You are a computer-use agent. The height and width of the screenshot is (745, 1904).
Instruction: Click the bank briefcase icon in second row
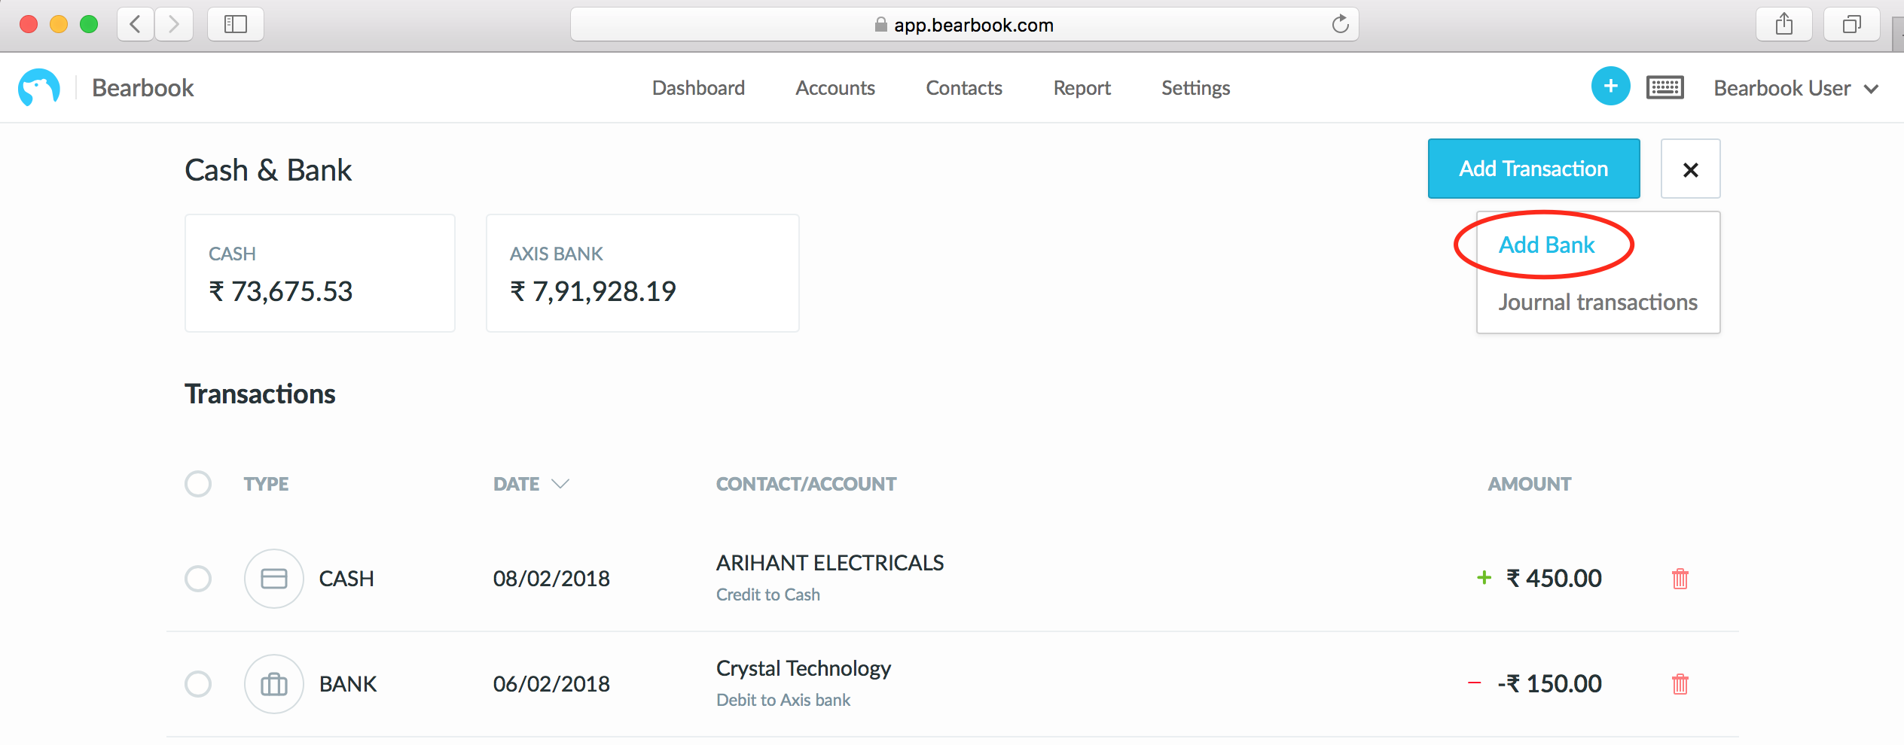point(274,684)
